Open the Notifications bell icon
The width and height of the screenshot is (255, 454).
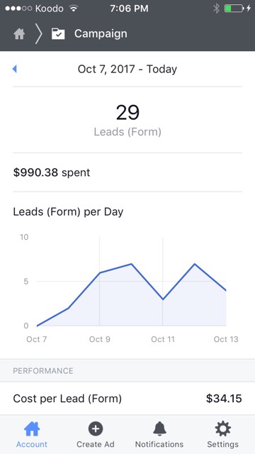pos(159,428)
